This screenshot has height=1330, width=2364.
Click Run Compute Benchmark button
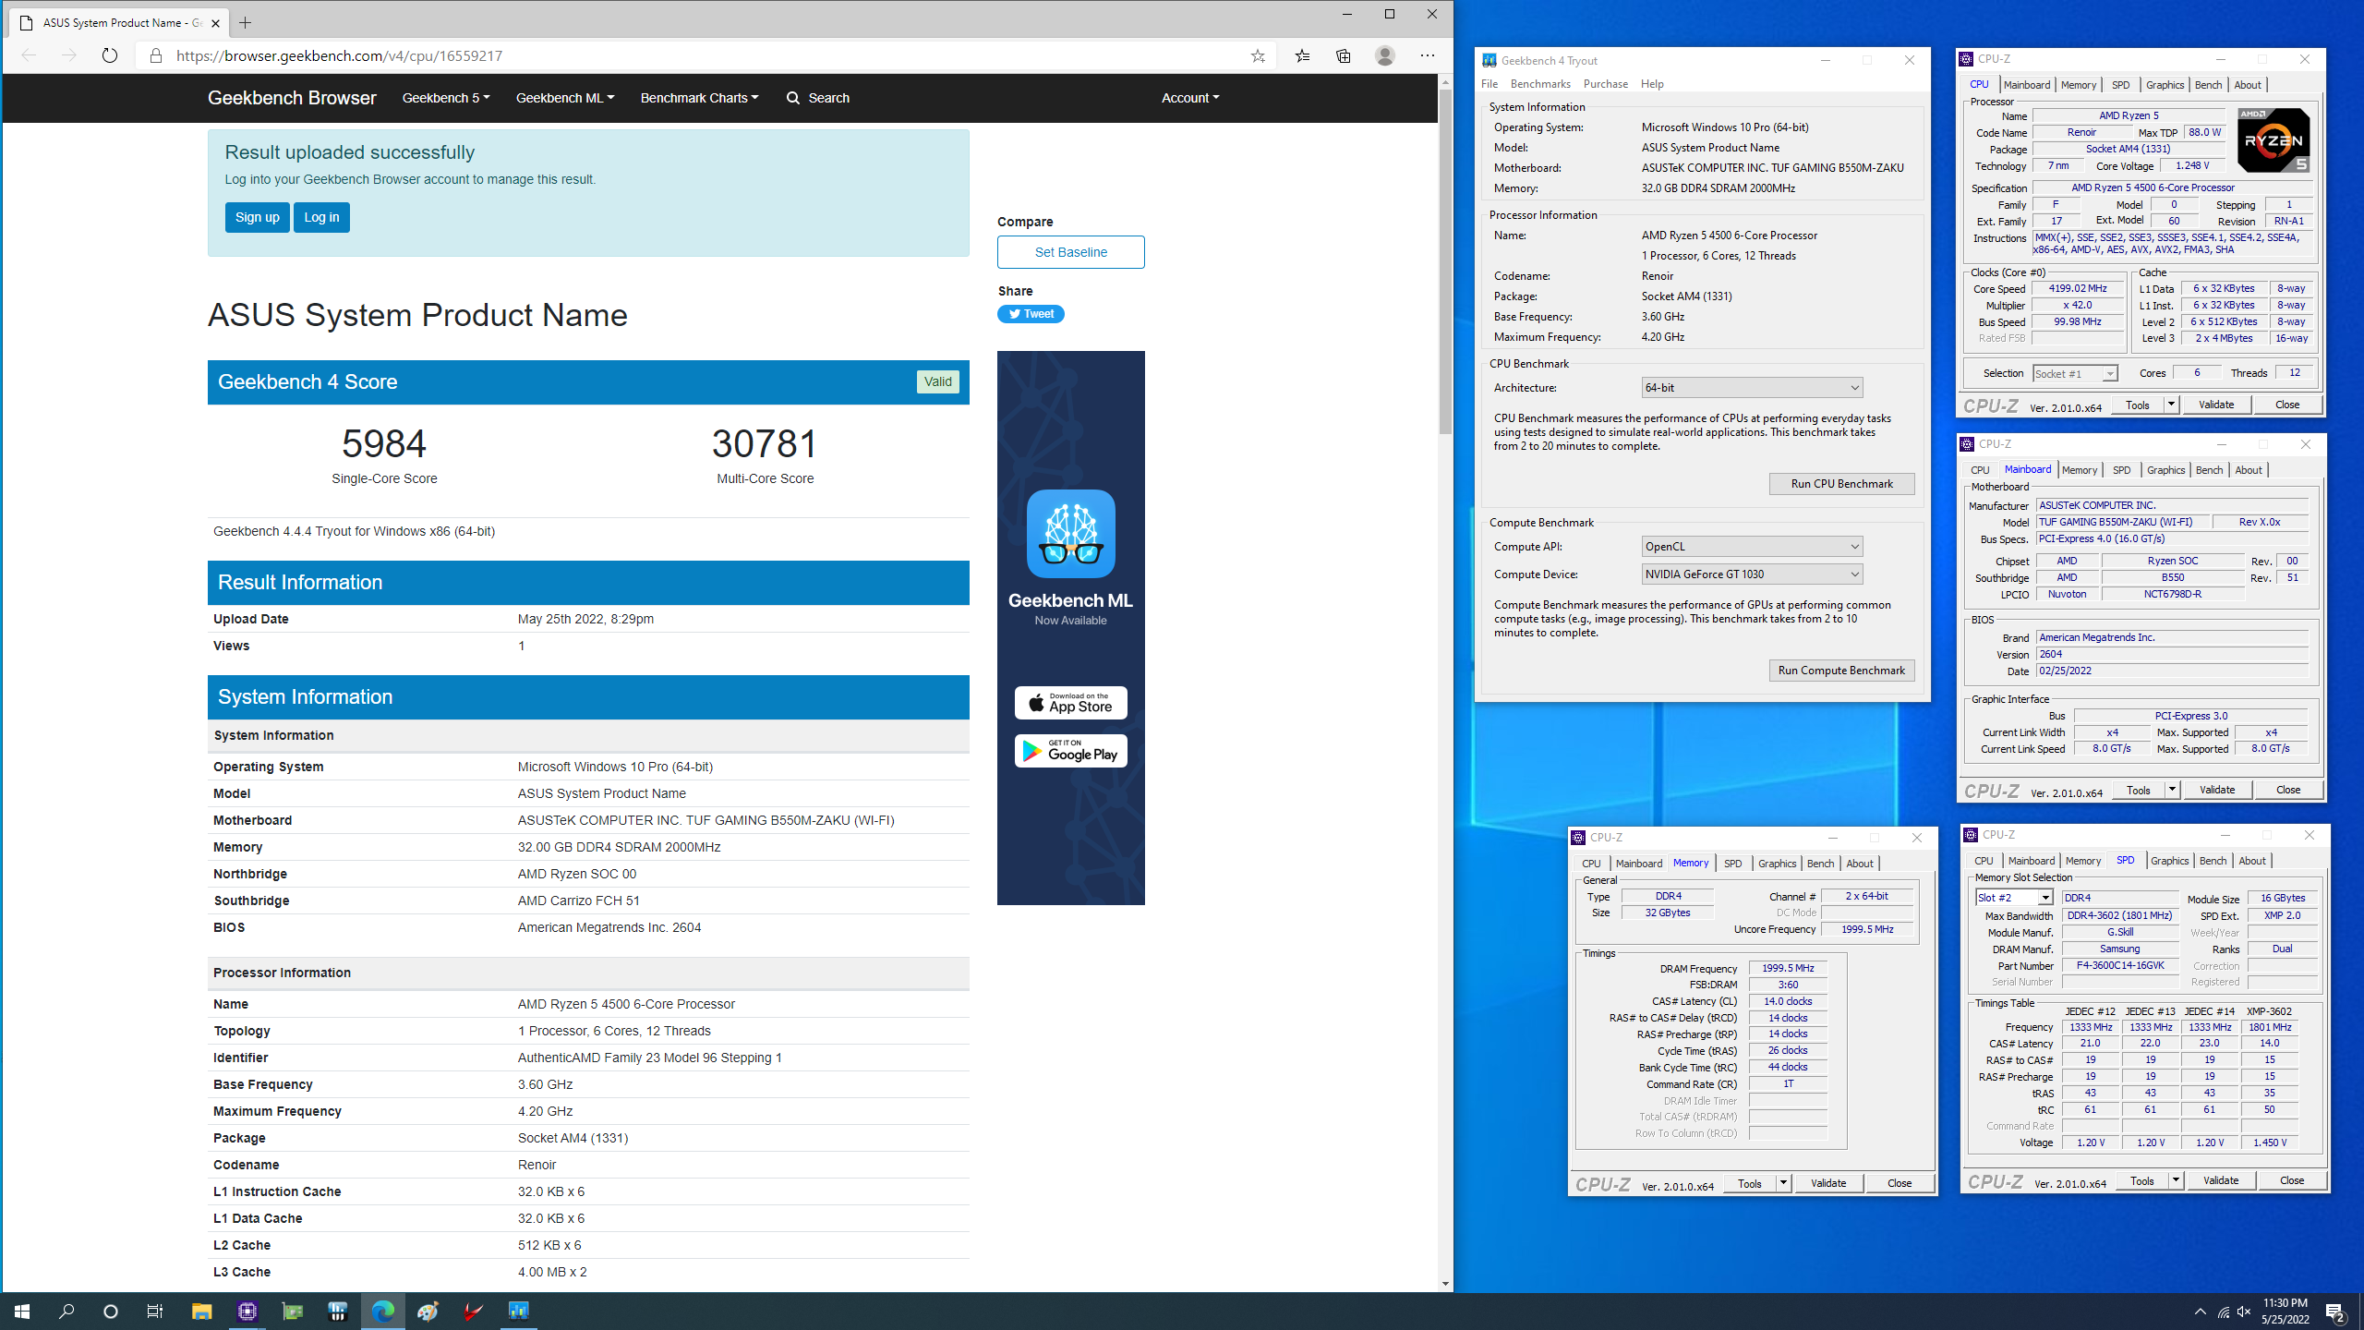point(1841,671)
